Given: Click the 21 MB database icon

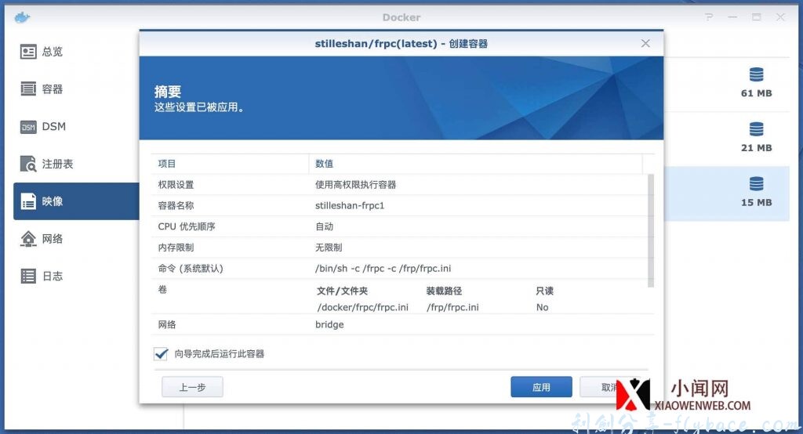Looking at the screenshot, I should pos(757,129).
